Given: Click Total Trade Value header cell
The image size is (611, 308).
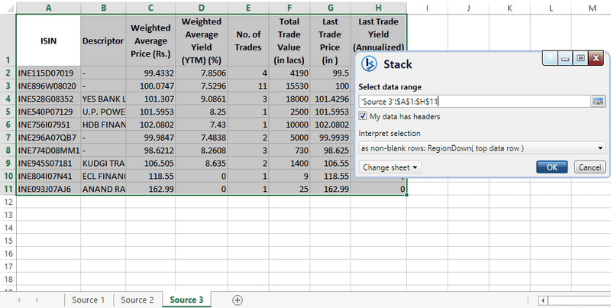Looking at the screenshot, I should tap(289, 41).
